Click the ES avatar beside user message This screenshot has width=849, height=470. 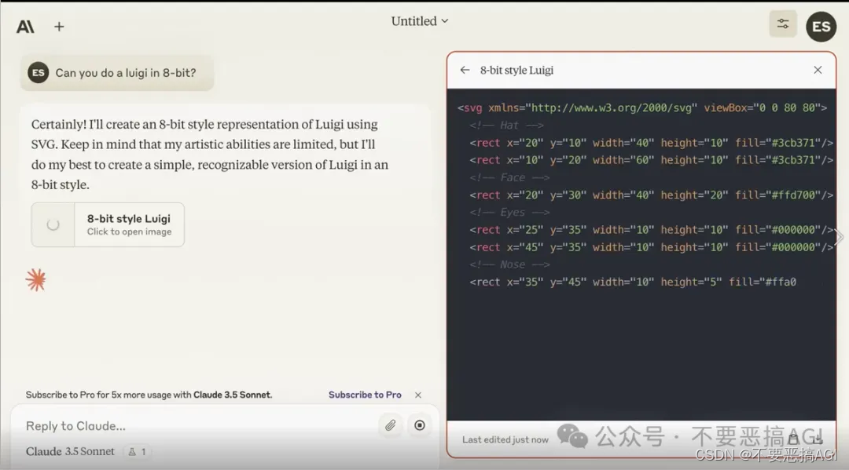pos(39,72)
